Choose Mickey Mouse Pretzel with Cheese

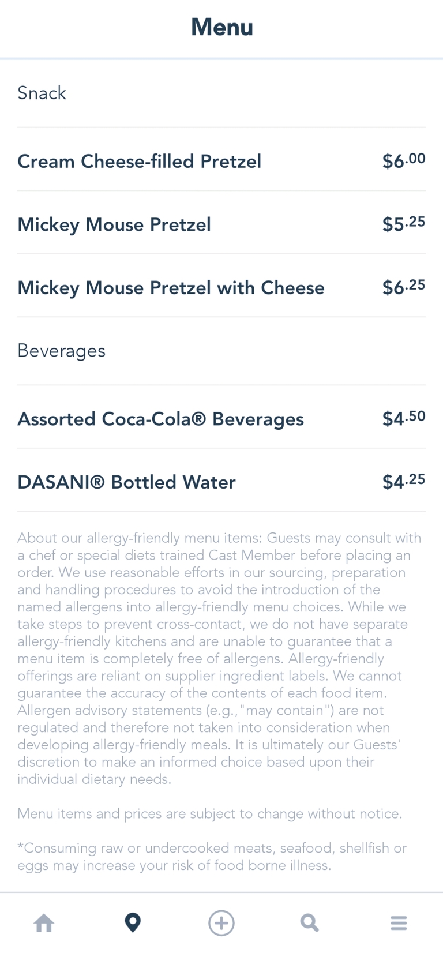171,287
